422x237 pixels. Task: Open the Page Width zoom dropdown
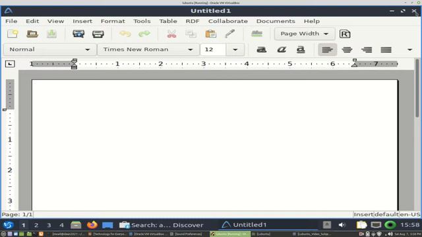305,34
